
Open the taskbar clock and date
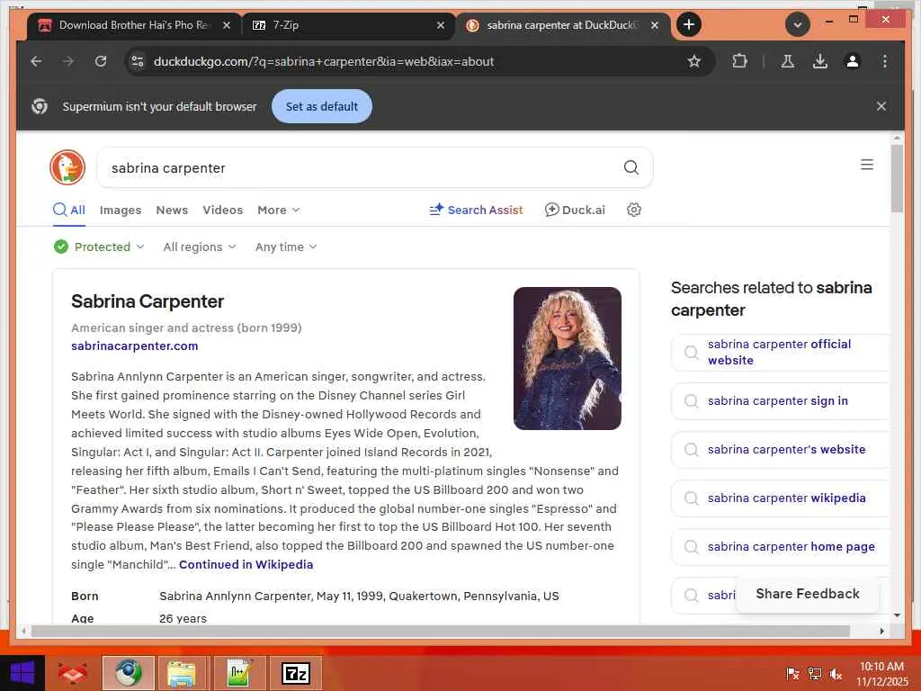881,674
